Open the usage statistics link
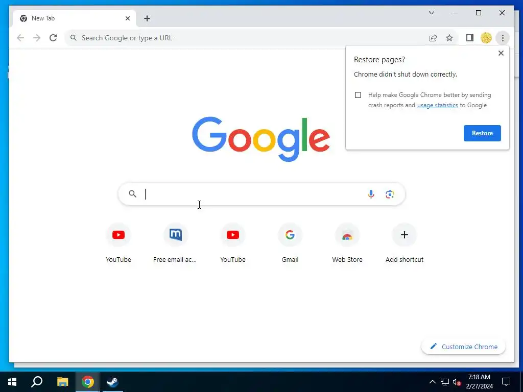The image size is (523, 392). 437,105
